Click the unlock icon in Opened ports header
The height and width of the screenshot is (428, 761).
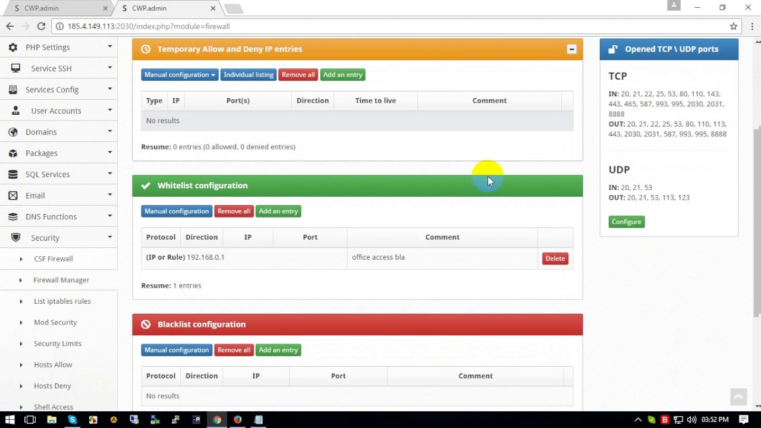(x=613, y=49)
